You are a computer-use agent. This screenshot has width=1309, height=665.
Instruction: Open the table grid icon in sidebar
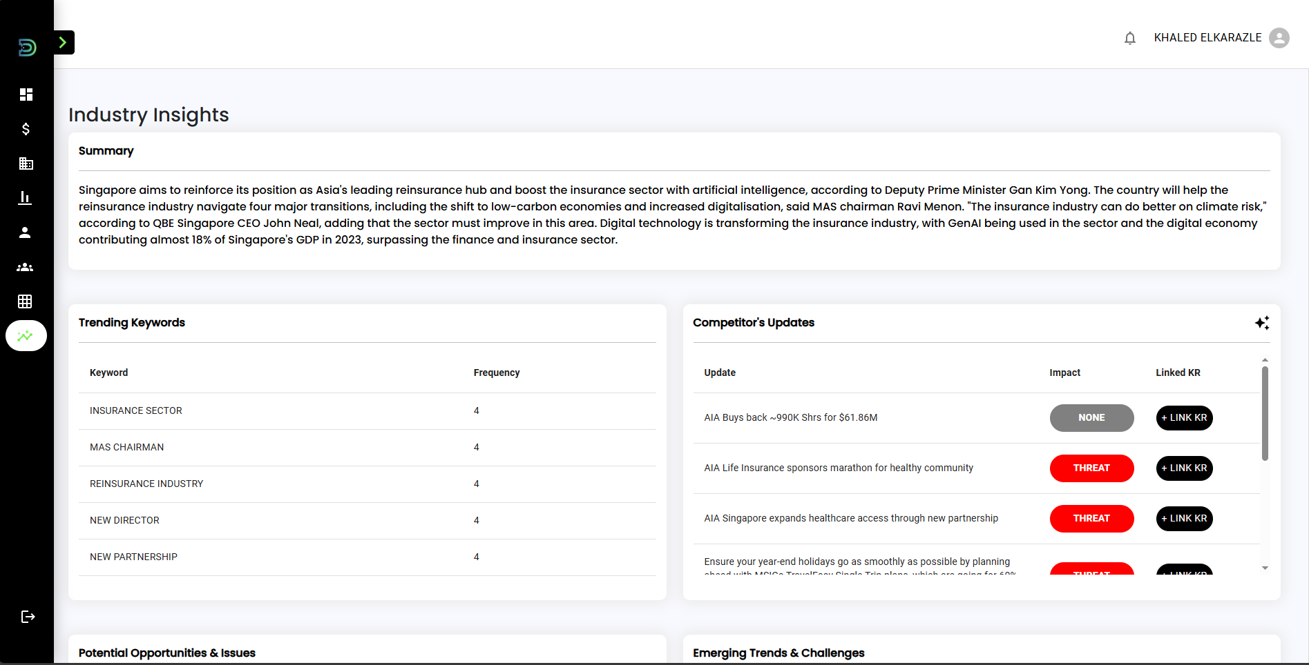(x=25, y=301)
